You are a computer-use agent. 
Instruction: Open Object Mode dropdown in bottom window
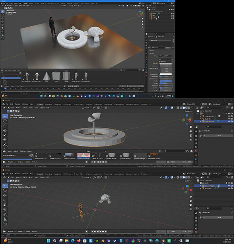14,177
